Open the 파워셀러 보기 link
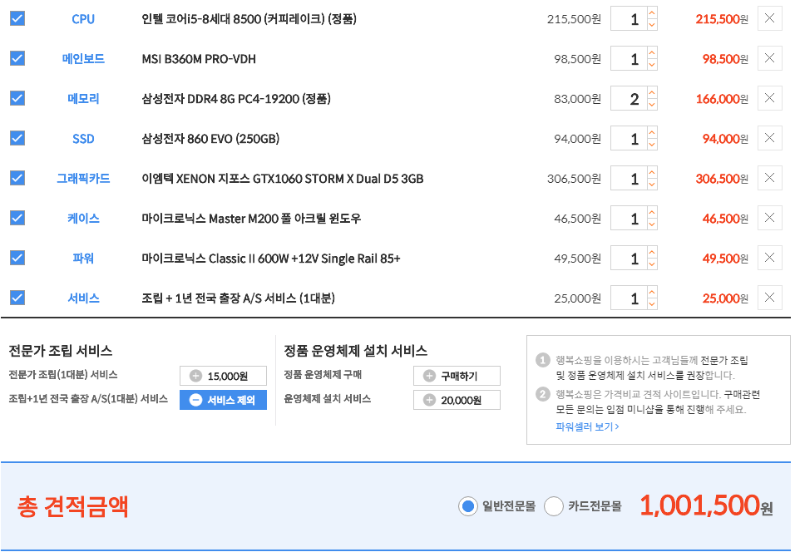Viewport: 795px width, 557px height. [587, 426]
